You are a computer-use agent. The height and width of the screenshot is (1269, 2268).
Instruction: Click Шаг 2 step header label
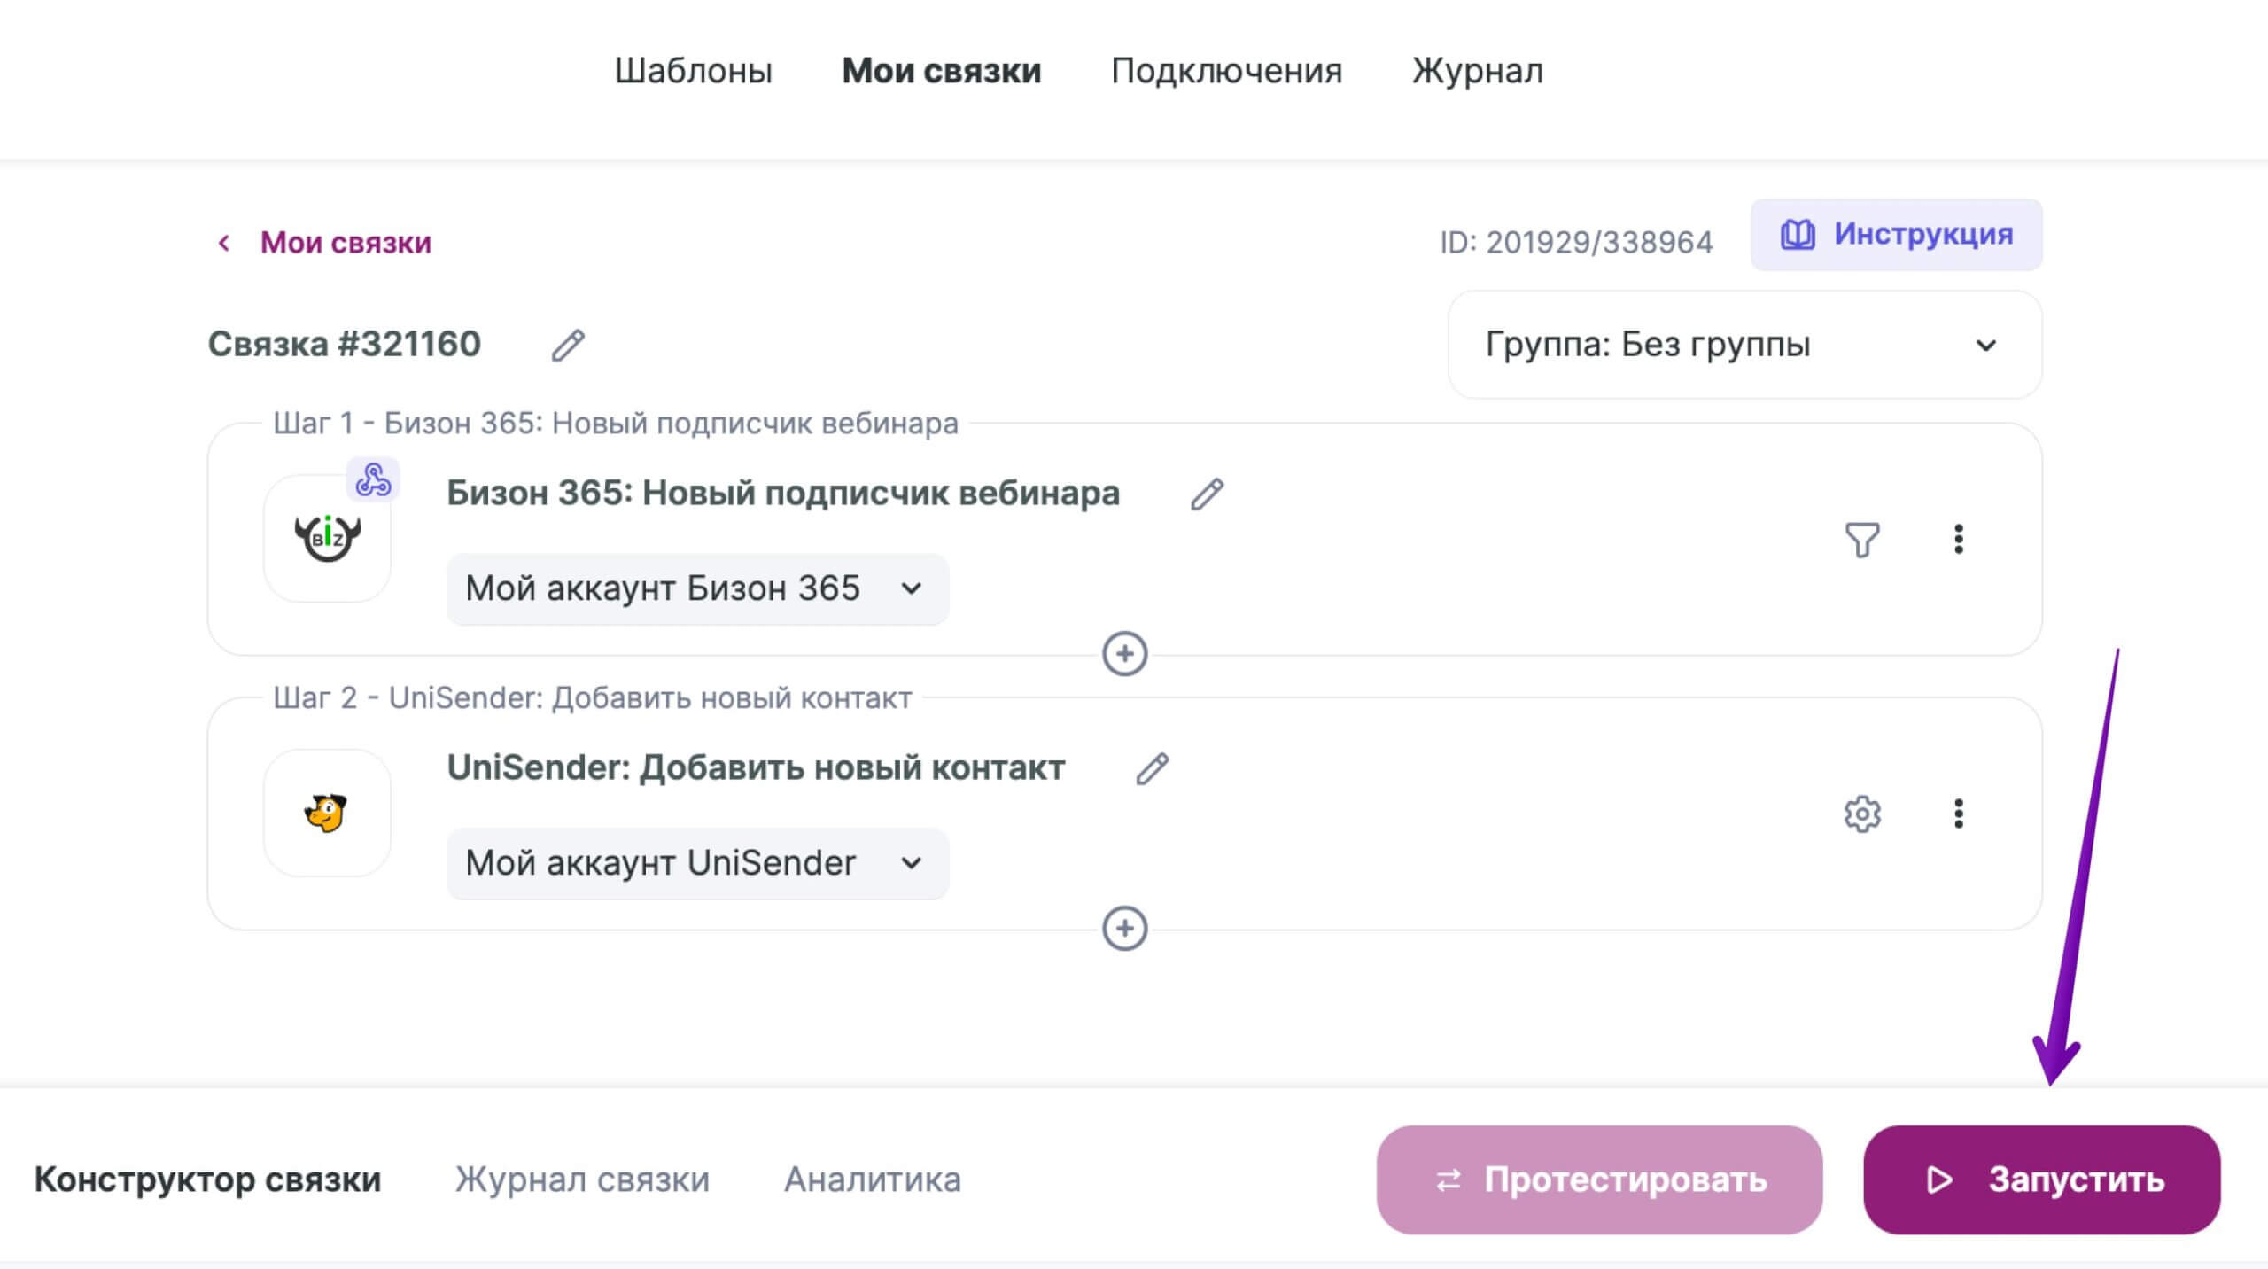(593, 698)
